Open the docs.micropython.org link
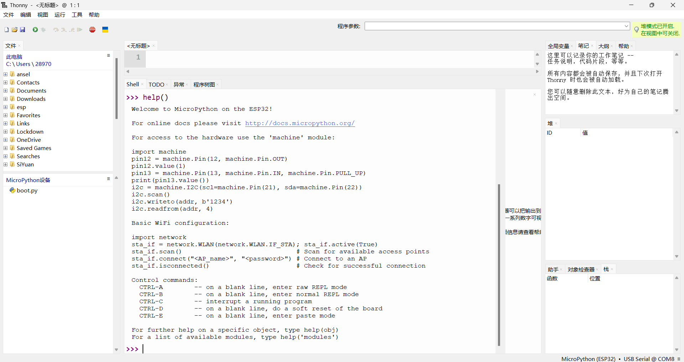Viewport: 684px width, 362px height. tap(300, 123)
